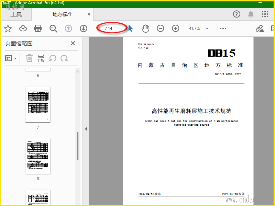Click the DB15 heading on page
This screenshot has width=275, height=206.
(x=222, y=53)
